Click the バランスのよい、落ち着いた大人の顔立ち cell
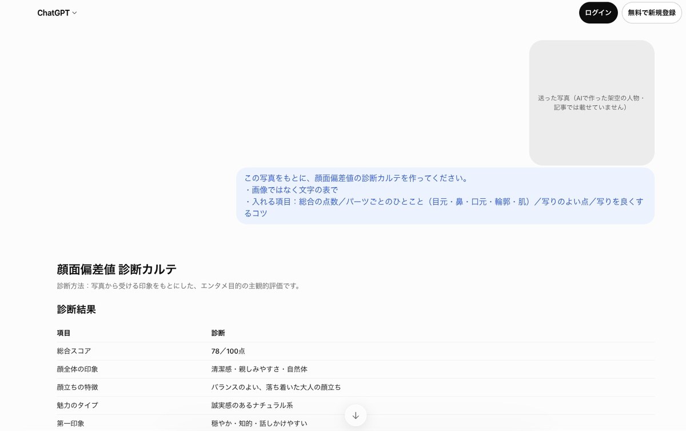The image size is (686, 431). pyautogui.click(x=276, y=387)
